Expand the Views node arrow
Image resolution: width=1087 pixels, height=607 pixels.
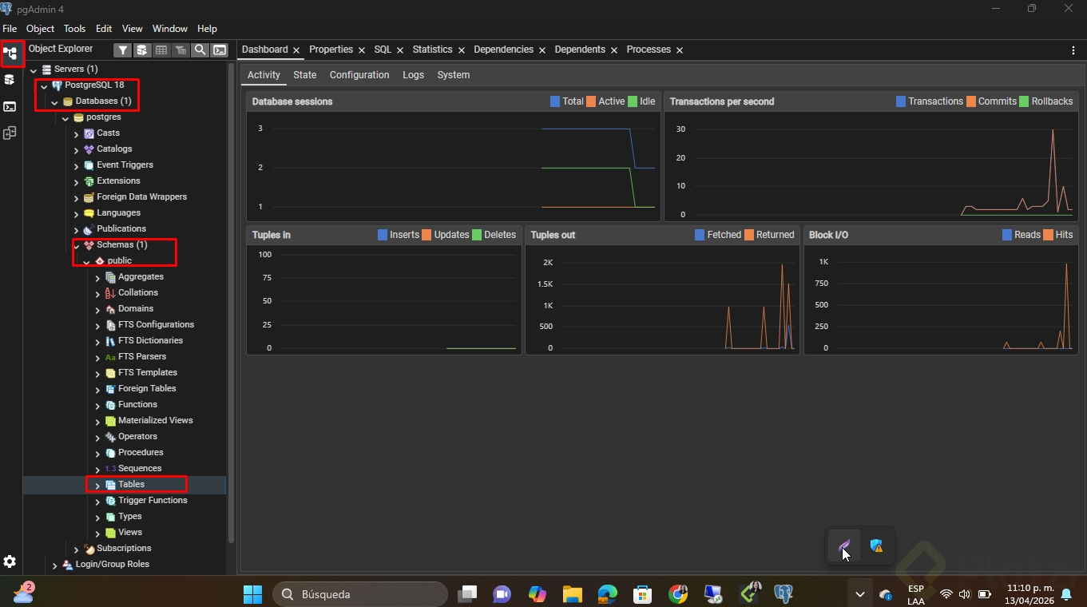[x=97, y=533]
